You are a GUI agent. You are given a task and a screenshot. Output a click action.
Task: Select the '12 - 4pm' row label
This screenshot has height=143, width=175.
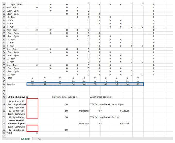(x=11, y=17)
